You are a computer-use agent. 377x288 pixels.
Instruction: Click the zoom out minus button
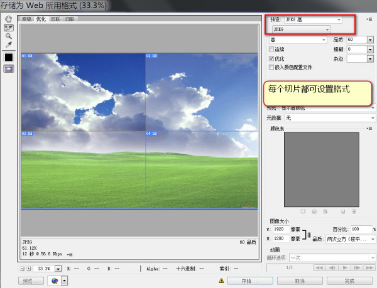pos(22,269)
